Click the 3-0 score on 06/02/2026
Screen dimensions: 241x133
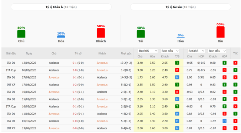tap(75, 70)
